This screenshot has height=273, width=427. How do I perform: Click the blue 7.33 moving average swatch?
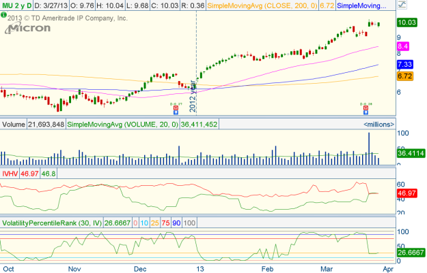pyautogui.click(x=404, y=64)
